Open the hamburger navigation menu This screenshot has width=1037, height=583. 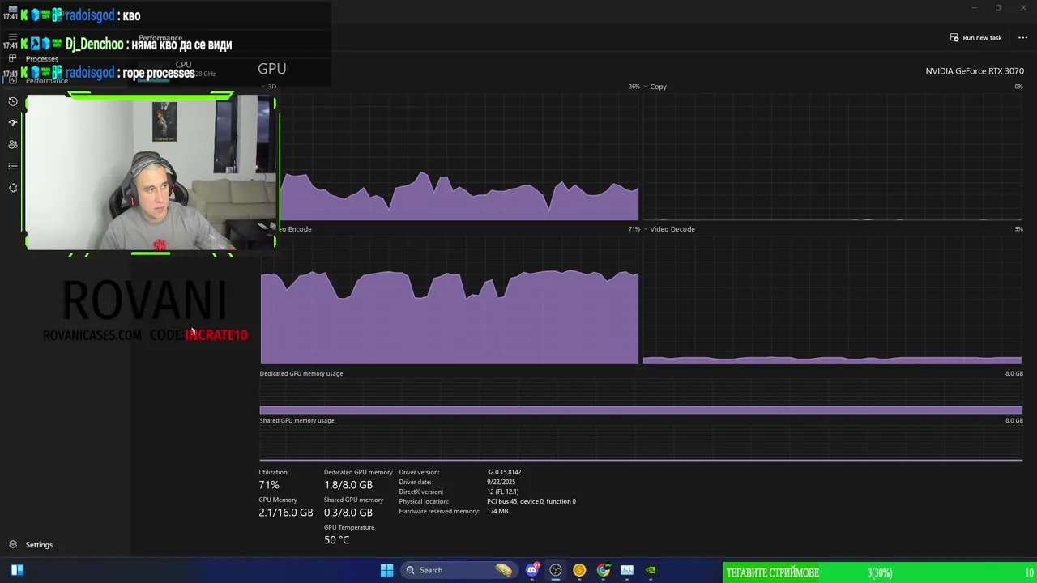13,37
